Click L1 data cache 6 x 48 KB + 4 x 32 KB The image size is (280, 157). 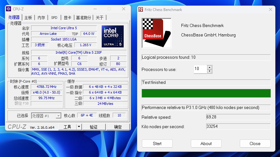point(105,87)
